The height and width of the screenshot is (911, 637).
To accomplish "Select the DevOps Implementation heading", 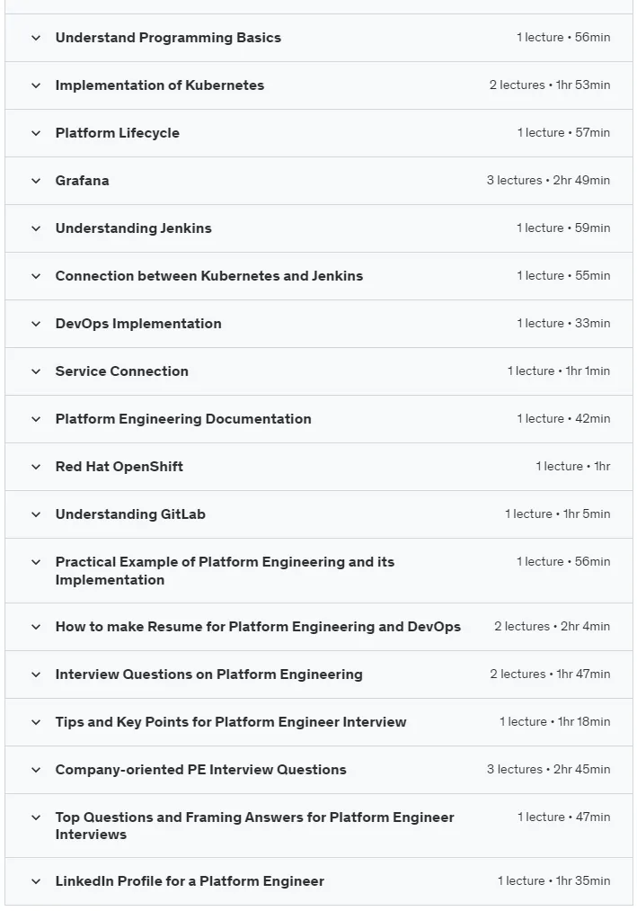I will coord(138,324).
